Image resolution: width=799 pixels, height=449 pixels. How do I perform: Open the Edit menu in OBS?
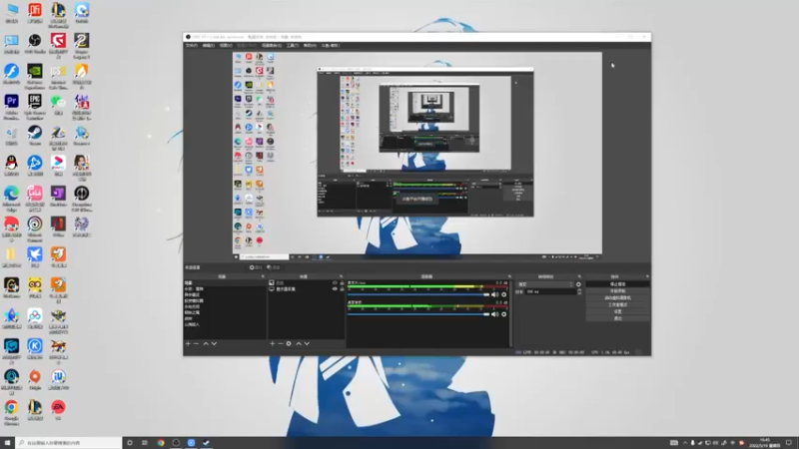pyautogui.click(x=209, y=45)
